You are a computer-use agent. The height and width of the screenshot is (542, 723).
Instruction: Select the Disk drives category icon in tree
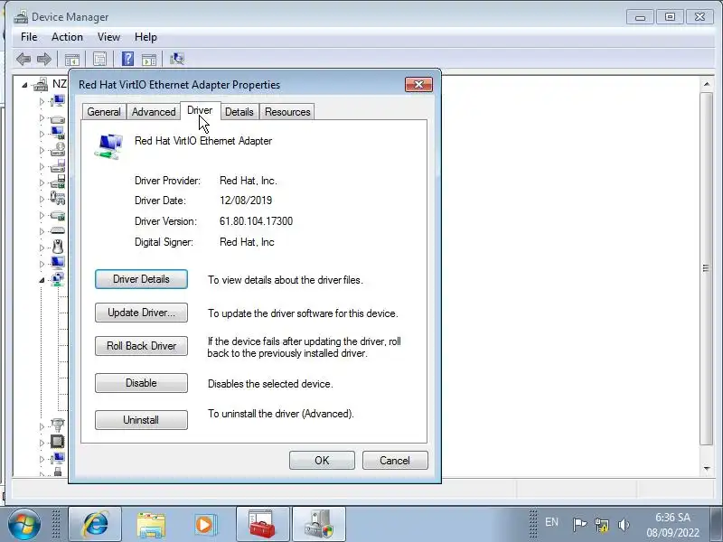point(58,119)
